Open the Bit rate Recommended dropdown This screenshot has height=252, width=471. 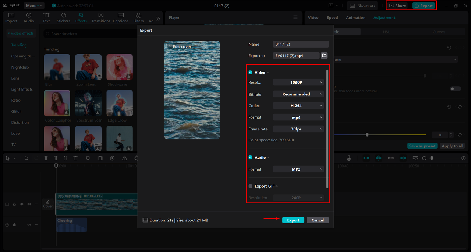point(298,94)
